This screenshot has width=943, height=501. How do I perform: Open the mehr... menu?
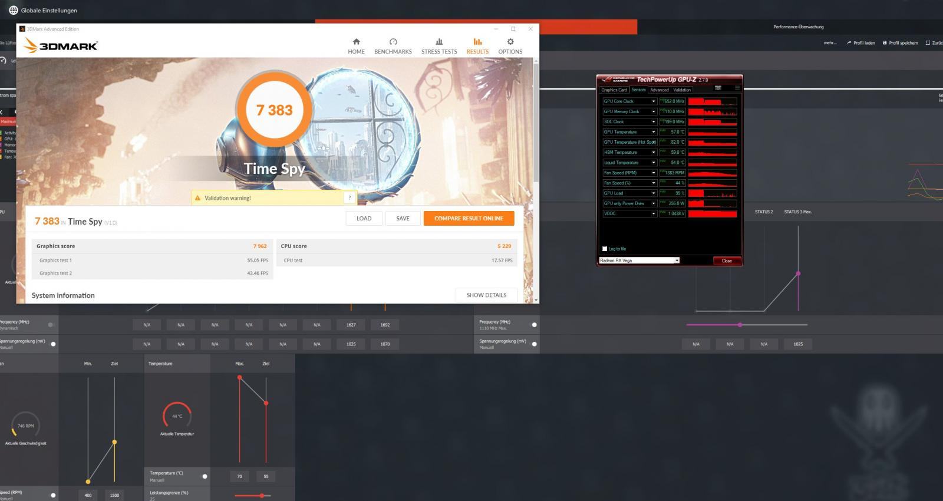pos(830,42)
